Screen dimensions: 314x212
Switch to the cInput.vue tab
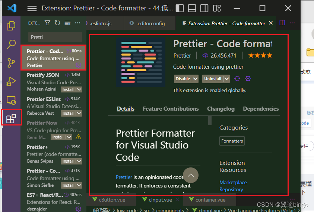(160, 200)
